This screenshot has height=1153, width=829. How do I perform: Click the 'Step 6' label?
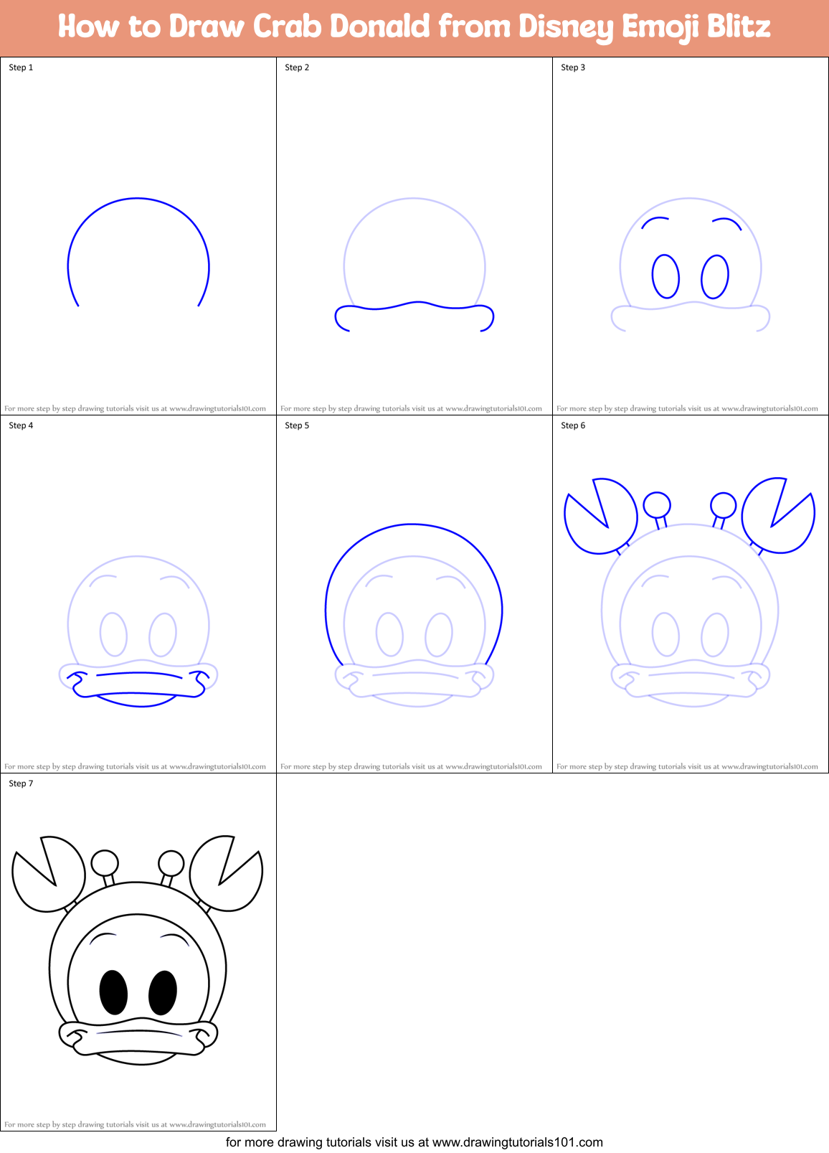tap(573, 425)
